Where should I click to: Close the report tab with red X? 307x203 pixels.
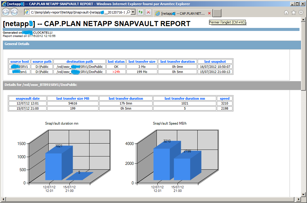point(209,14)
